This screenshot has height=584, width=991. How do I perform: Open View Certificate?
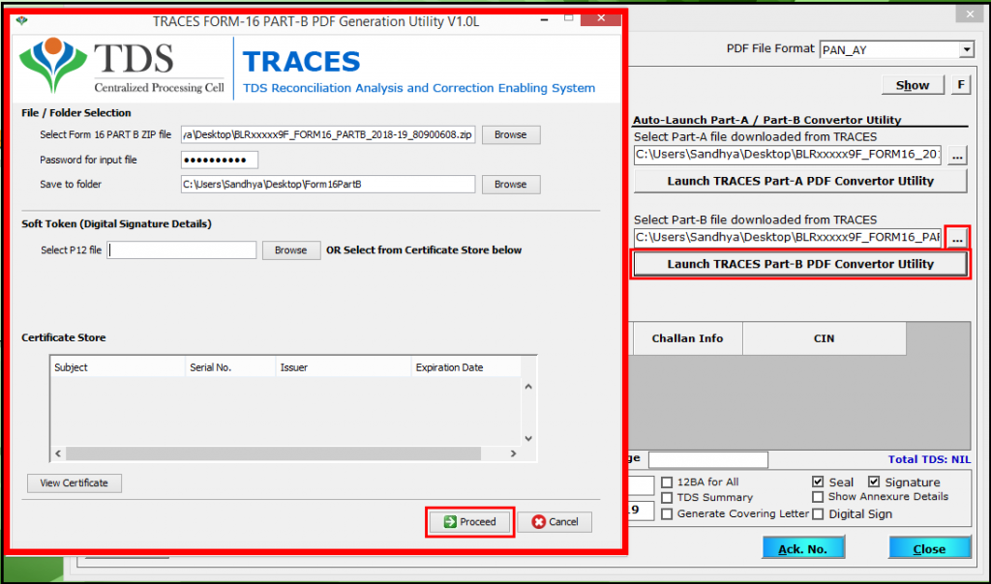pos(74,483)
